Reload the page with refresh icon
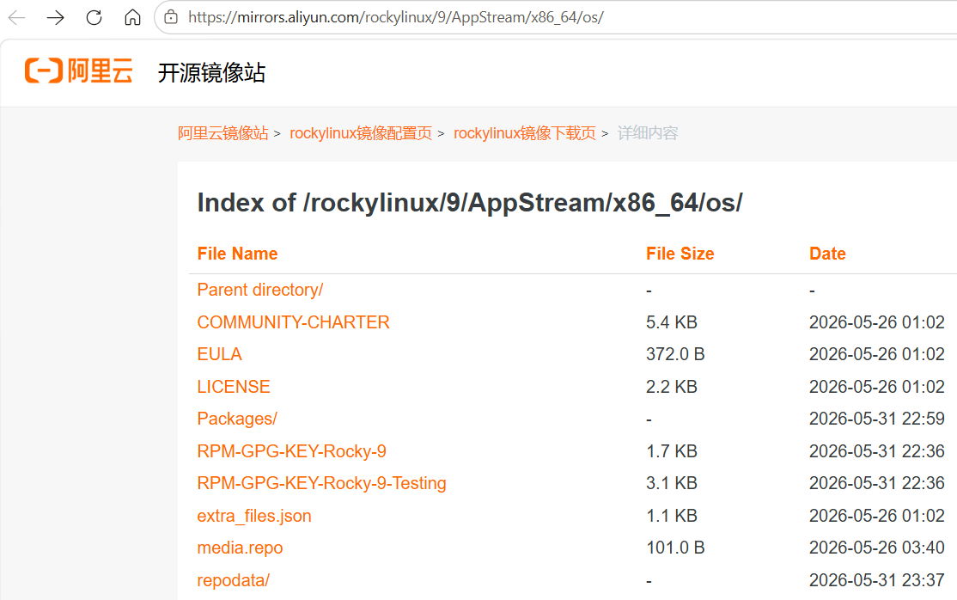 (94, 17)
